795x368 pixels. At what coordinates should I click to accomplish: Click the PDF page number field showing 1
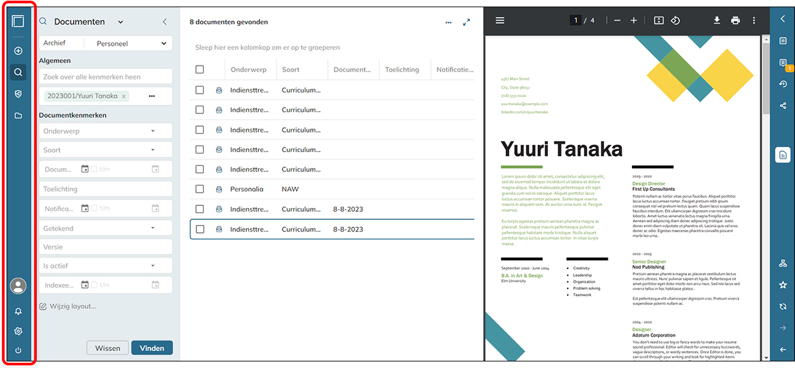pos(576,20)
